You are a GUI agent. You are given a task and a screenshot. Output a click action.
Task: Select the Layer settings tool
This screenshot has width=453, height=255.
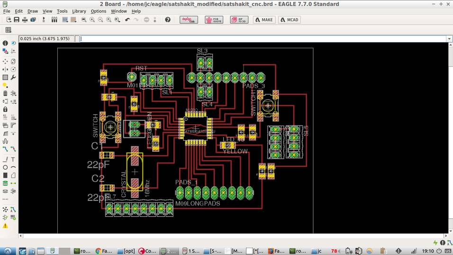coord(5,51)
